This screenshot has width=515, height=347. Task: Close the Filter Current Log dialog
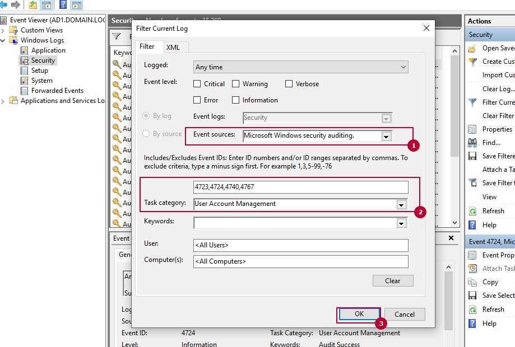tap(426, 28)
